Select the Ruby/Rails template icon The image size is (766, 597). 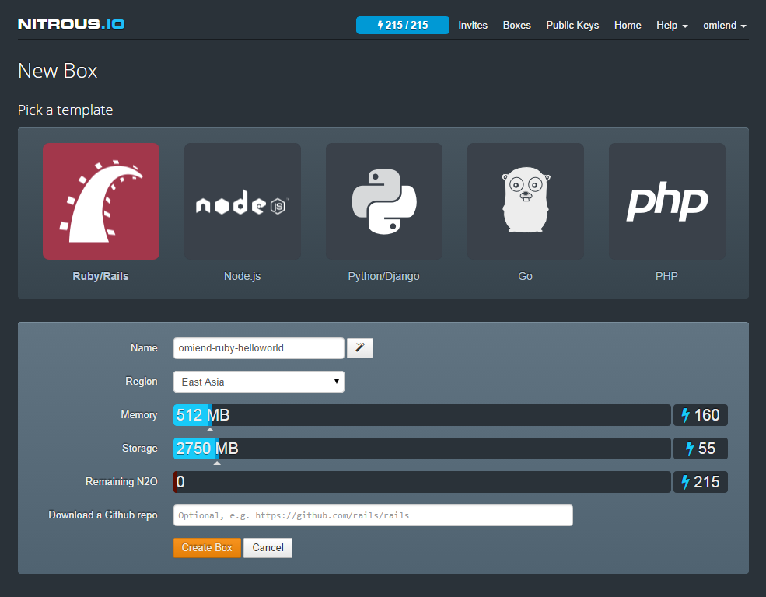point(101,201)
